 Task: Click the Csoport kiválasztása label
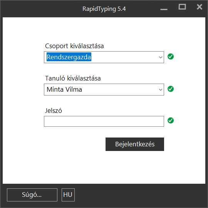(x=74, y=46)
